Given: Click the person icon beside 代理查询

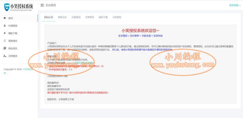Looking at the screenshot, I should tap(5, 26).
